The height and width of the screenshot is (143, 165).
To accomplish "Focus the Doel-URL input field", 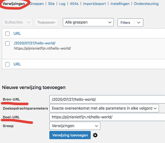I will click(x=107, y=117).
